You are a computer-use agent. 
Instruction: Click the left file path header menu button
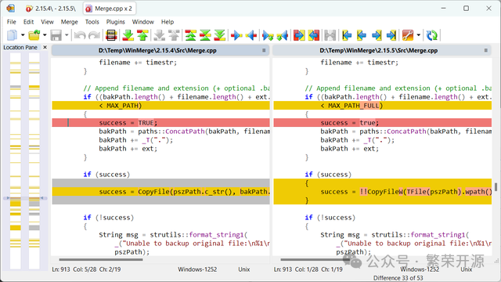pyautogui.click(x=264, y=50)
